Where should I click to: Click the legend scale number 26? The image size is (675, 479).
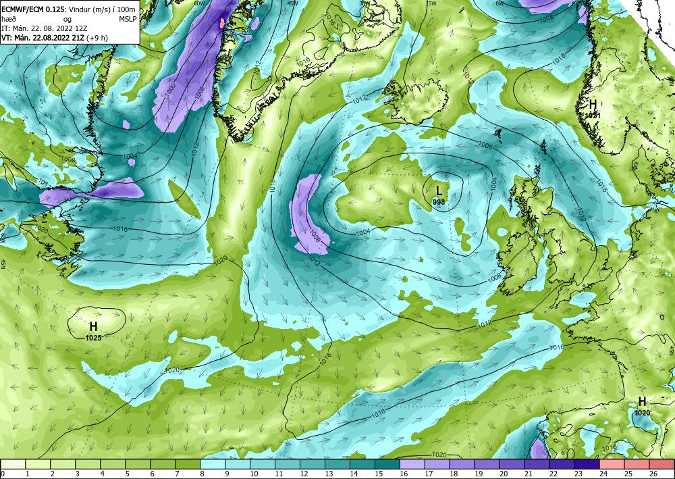(653, 474)
